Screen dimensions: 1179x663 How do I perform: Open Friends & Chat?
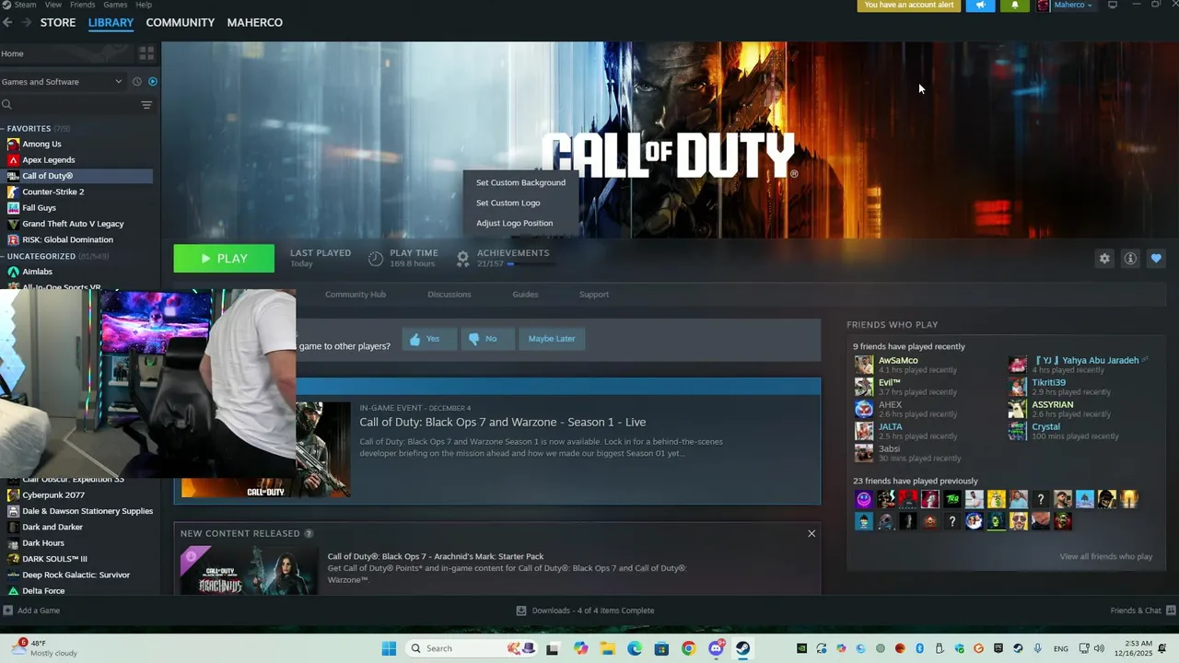(1141, 611)
